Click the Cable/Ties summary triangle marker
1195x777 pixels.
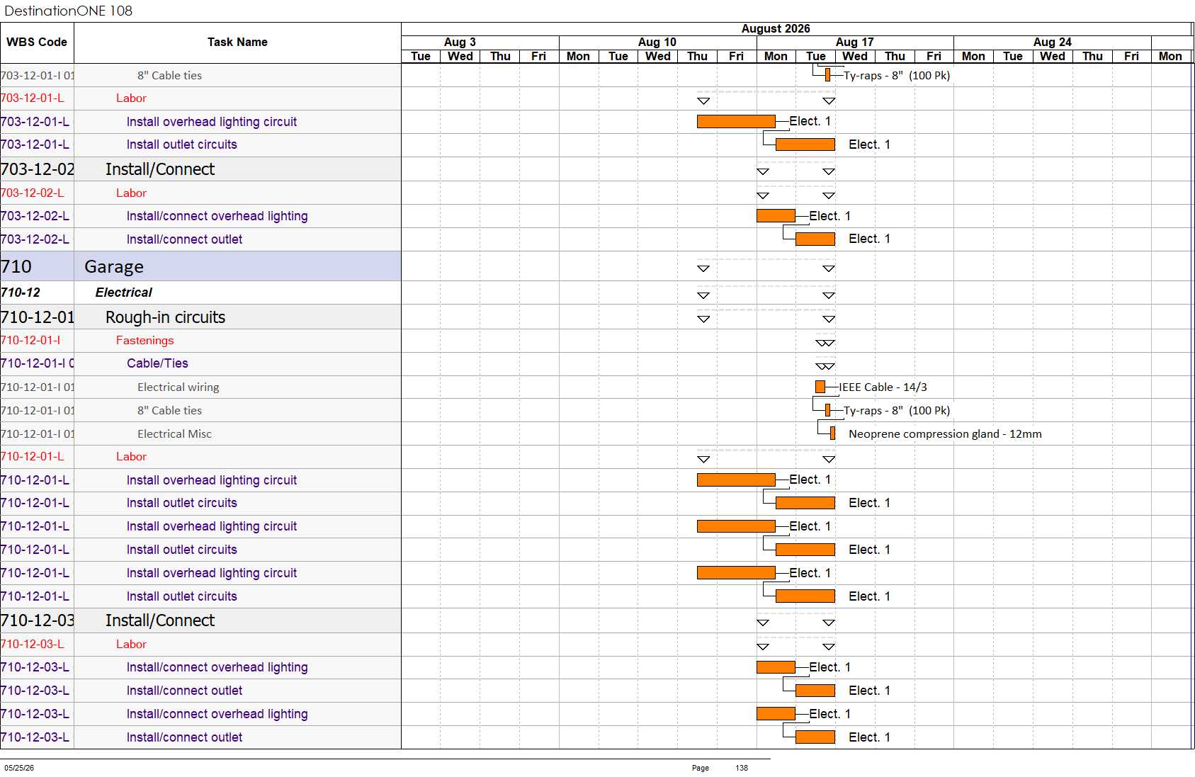(x=825, y=366)
